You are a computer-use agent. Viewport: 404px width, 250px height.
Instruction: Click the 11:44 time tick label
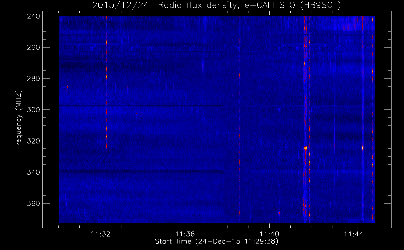(x=354, y=234)
